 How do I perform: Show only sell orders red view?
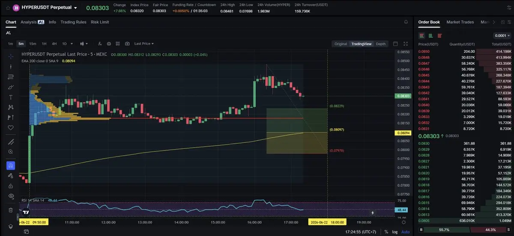click(439, 36)
